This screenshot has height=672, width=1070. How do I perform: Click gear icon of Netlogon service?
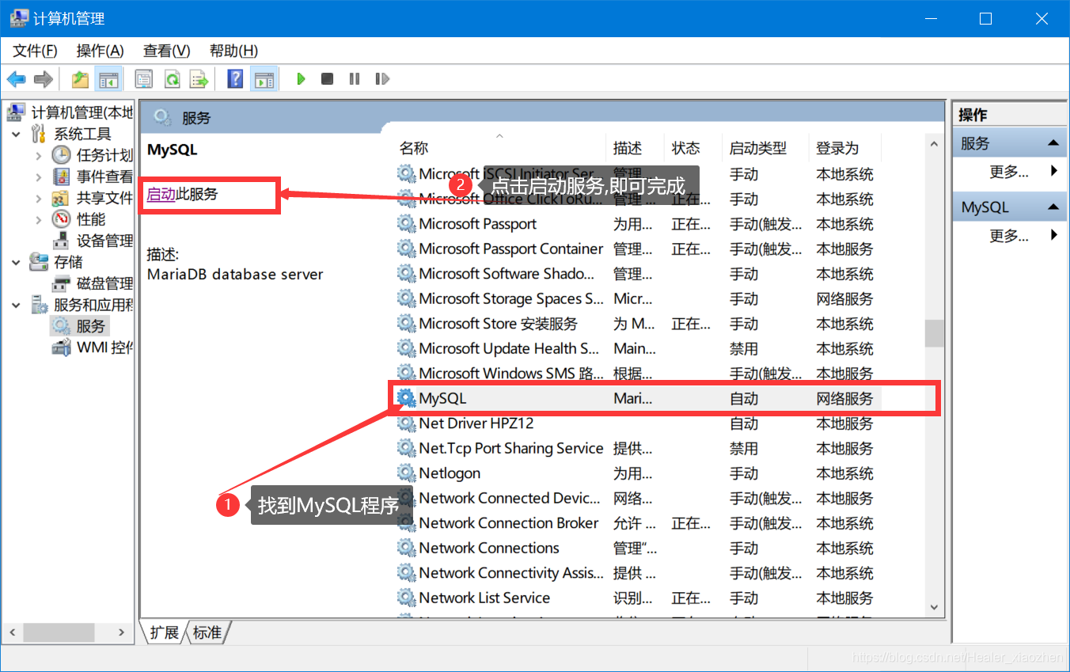(x=407, y=473)
